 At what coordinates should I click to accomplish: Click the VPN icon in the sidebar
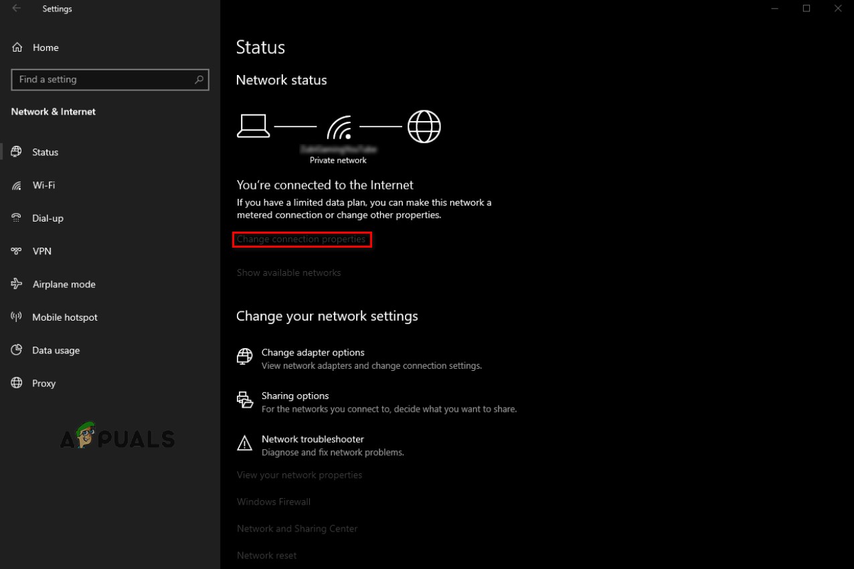point(16,251)
